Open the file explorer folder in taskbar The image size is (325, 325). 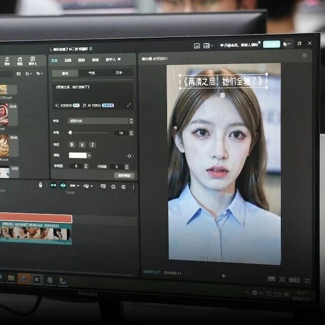coord(11,278)
